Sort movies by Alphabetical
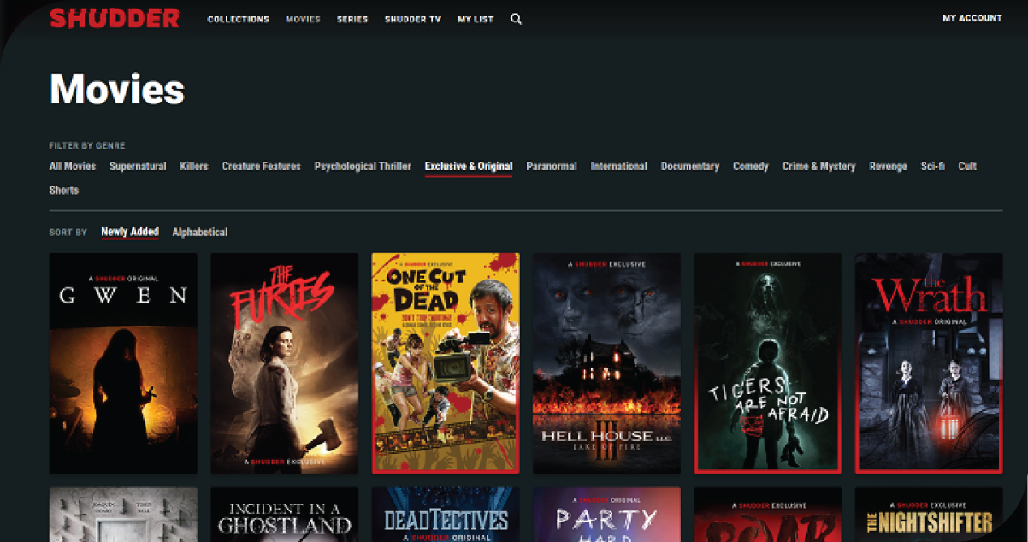 tap(199, 233)
